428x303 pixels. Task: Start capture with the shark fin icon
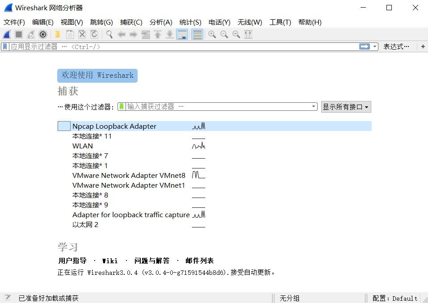point(7,34)
